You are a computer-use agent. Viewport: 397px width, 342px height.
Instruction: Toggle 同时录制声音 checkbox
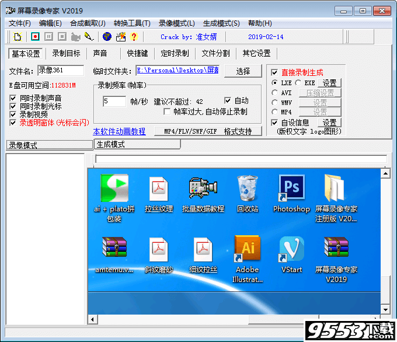[x=13, y=98]
